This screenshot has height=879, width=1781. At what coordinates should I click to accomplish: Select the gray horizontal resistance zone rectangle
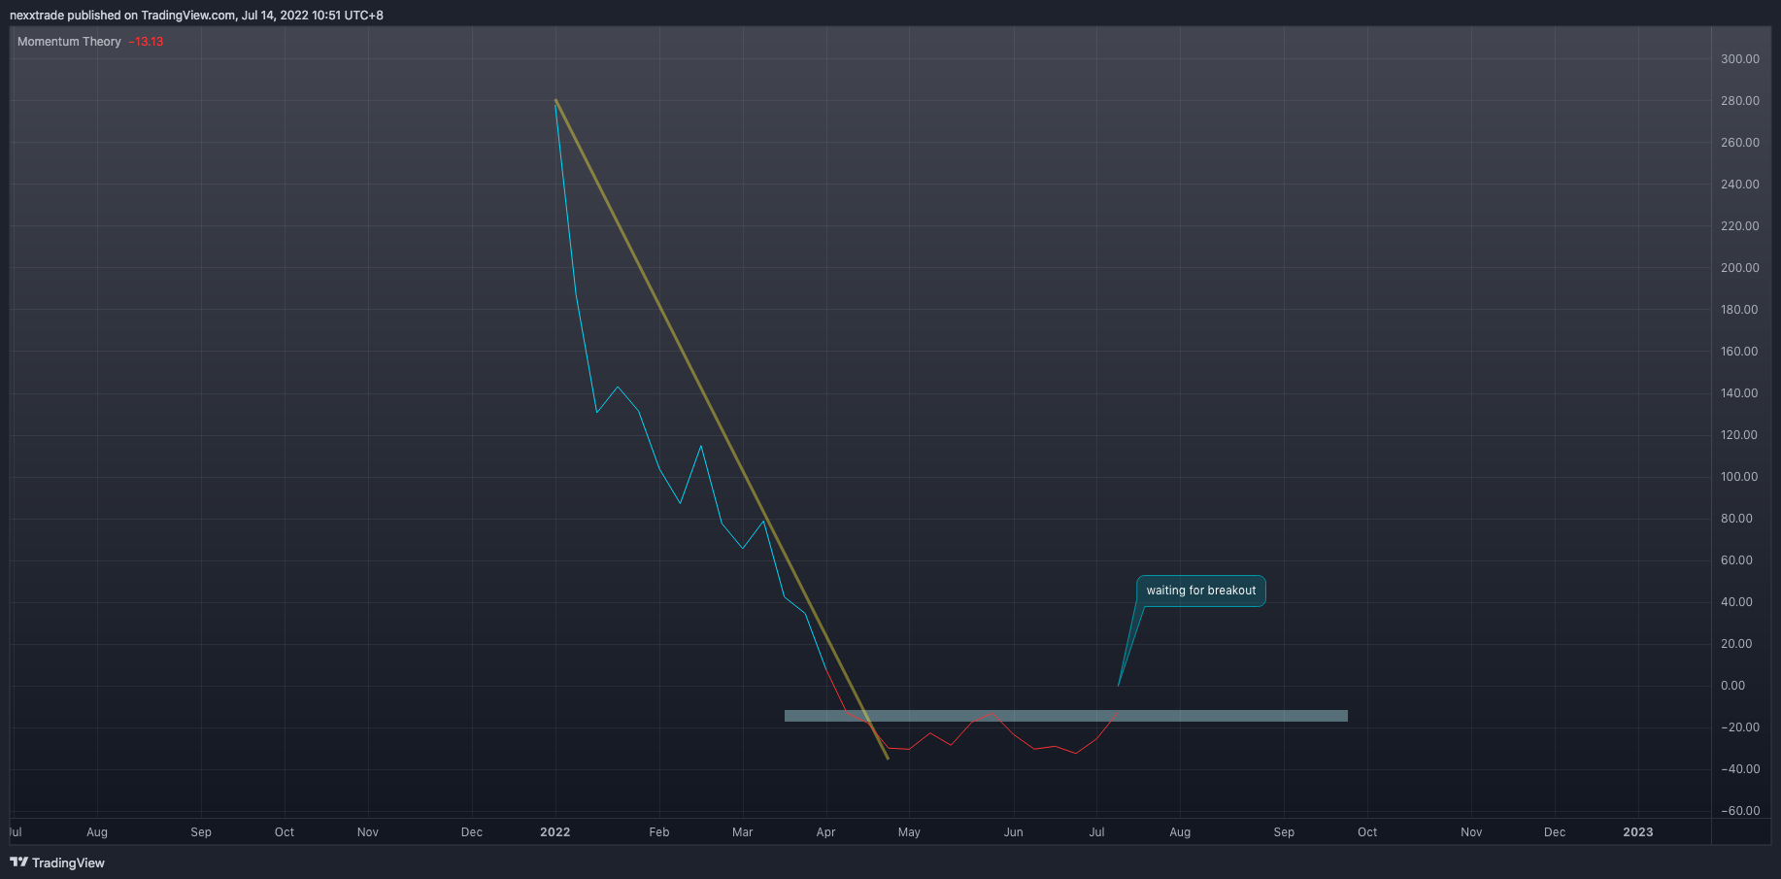(x=1065, y=716)
